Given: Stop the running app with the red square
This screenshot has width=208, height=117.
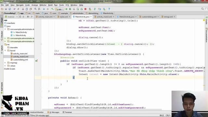Looking at the screenshot, I should [x=85, y=9].
